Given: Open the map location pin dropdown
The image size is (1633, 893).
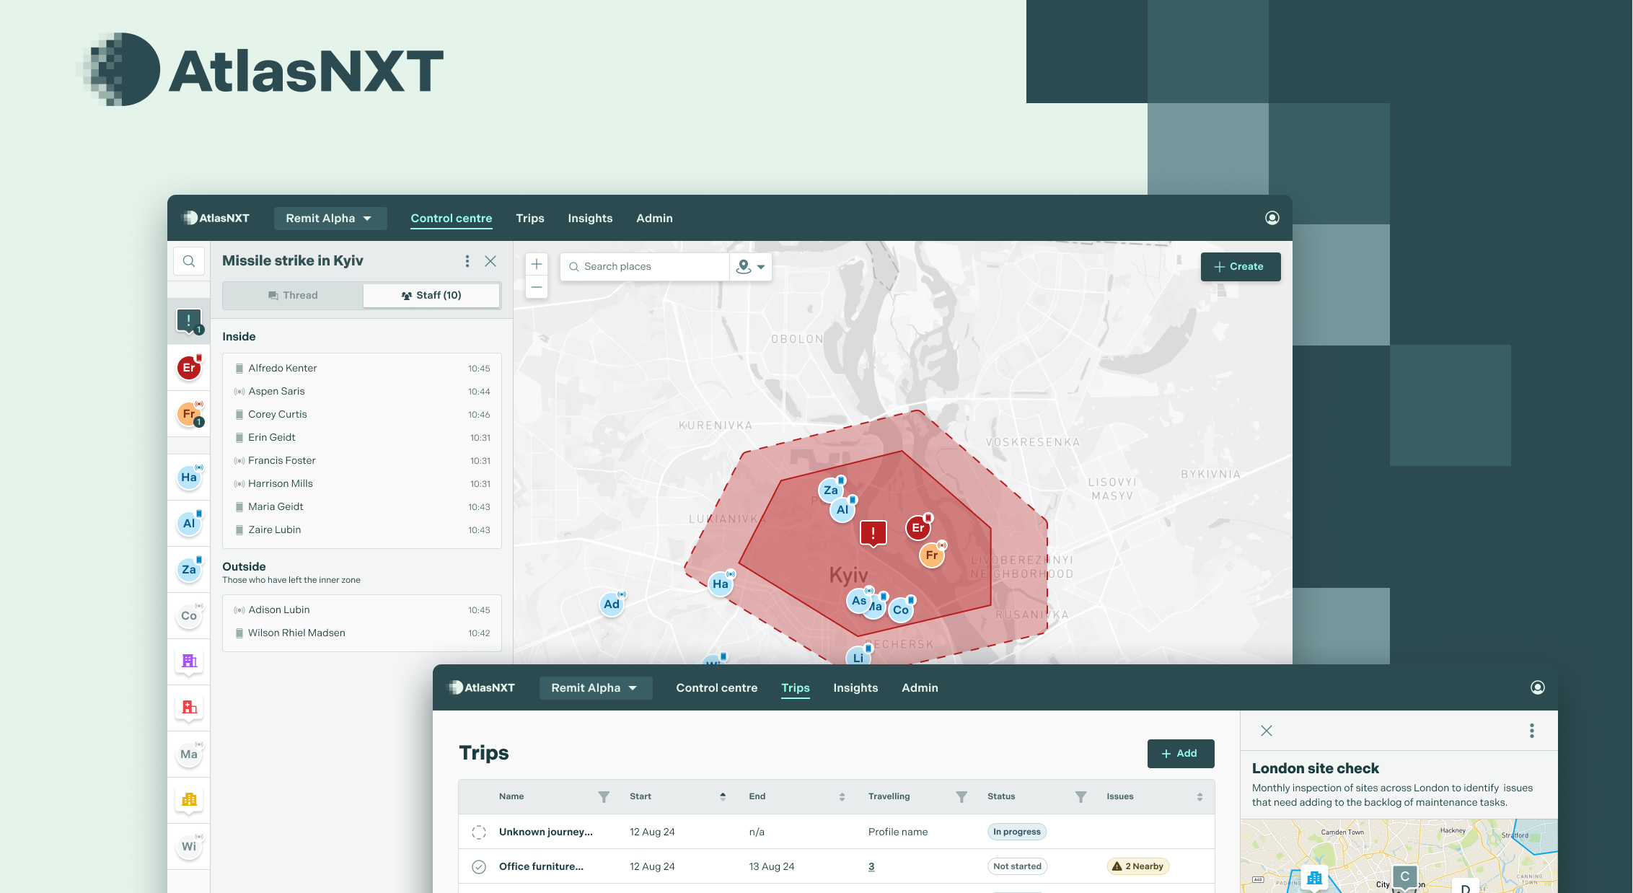Looking at the screenshot, I should pyautogui.click(x=751, y=266).
